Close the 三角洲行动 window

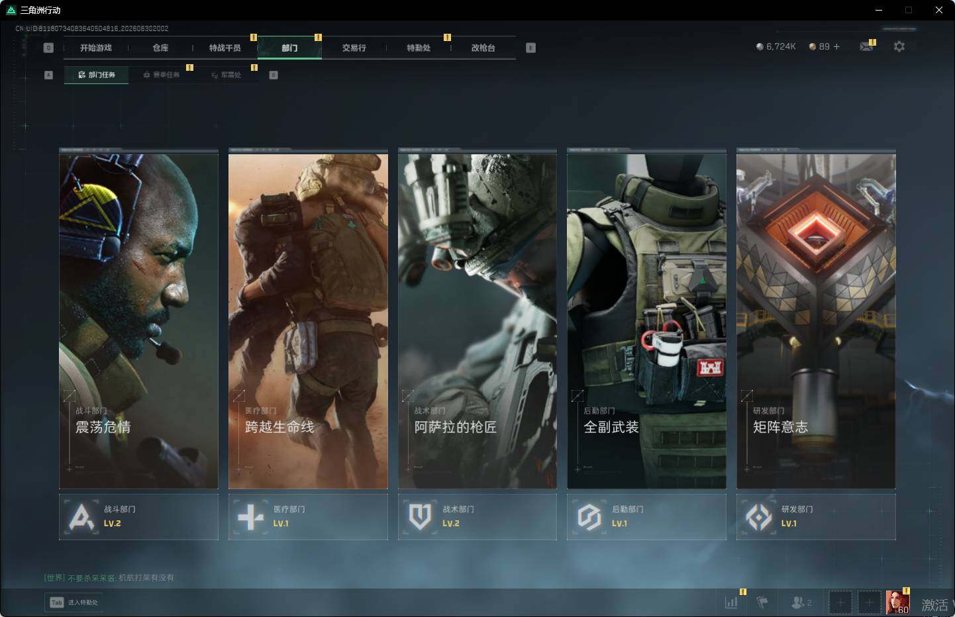[x=938, y=10]
